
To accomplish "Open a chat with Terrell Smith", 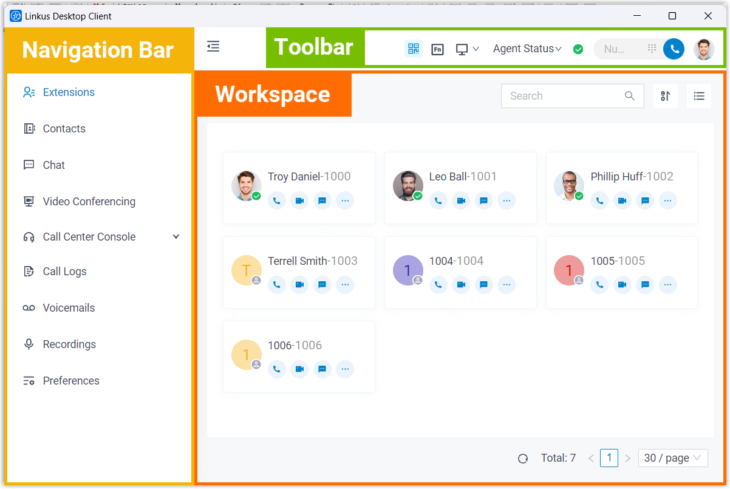I will (x=322, y=284).
